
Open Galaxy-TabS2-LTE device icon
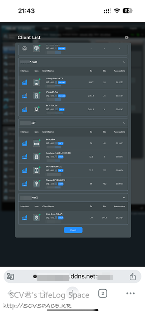pyautogui.click(x=37, y=82)
